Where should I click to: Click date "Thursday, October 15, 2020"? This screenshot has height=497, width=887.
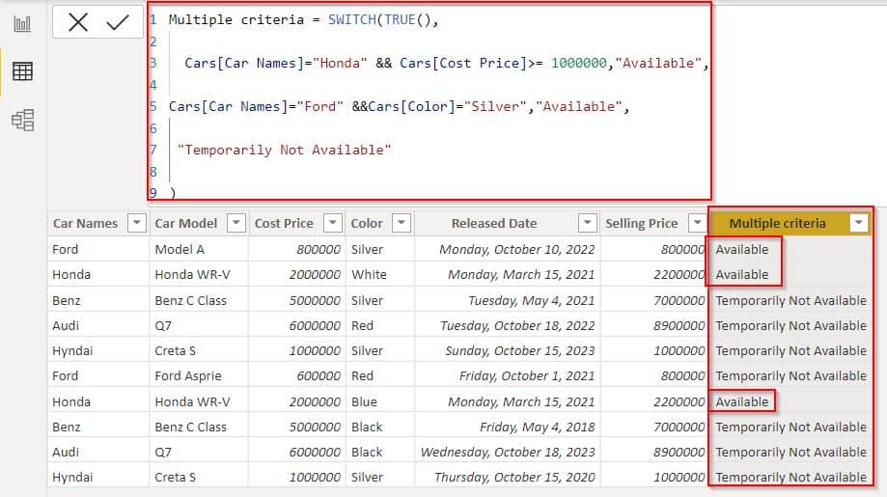pos(514,477)
